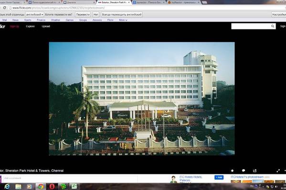
Task: Switch to the Exterior, Sheraton Park tab
Action: click(x=114, y=2)
